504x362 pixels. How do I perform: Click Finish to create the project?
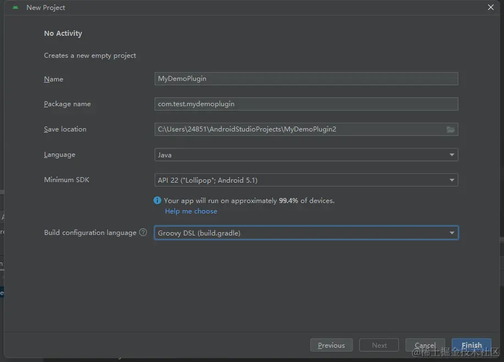click(472, 345)
